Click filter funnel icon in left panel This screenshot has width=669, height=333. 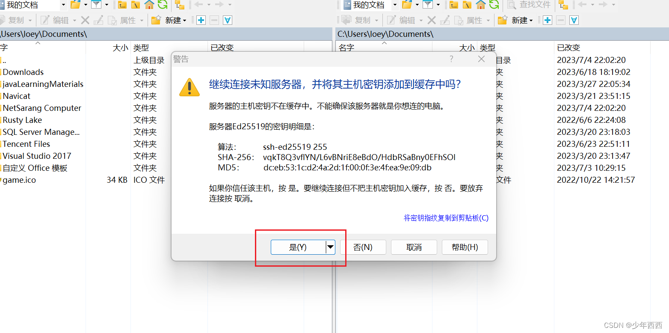(x=97, y=5)
